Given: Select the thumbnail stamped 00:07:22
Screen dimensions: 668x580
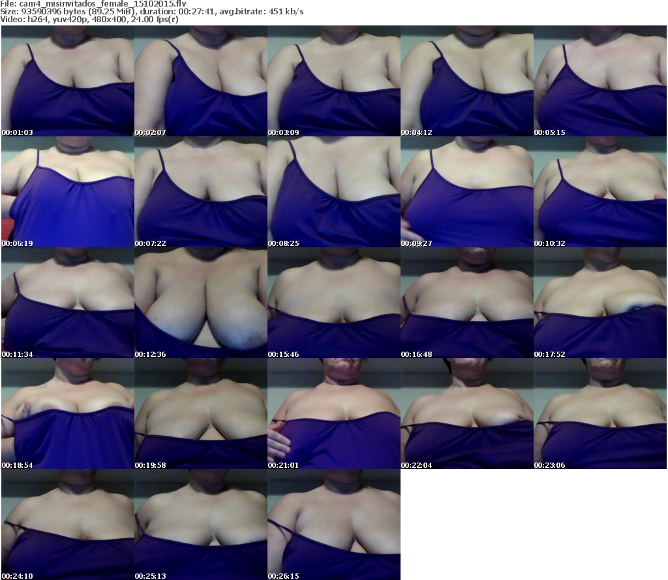Looking at the screenshot, I should (x=201, y=192).
